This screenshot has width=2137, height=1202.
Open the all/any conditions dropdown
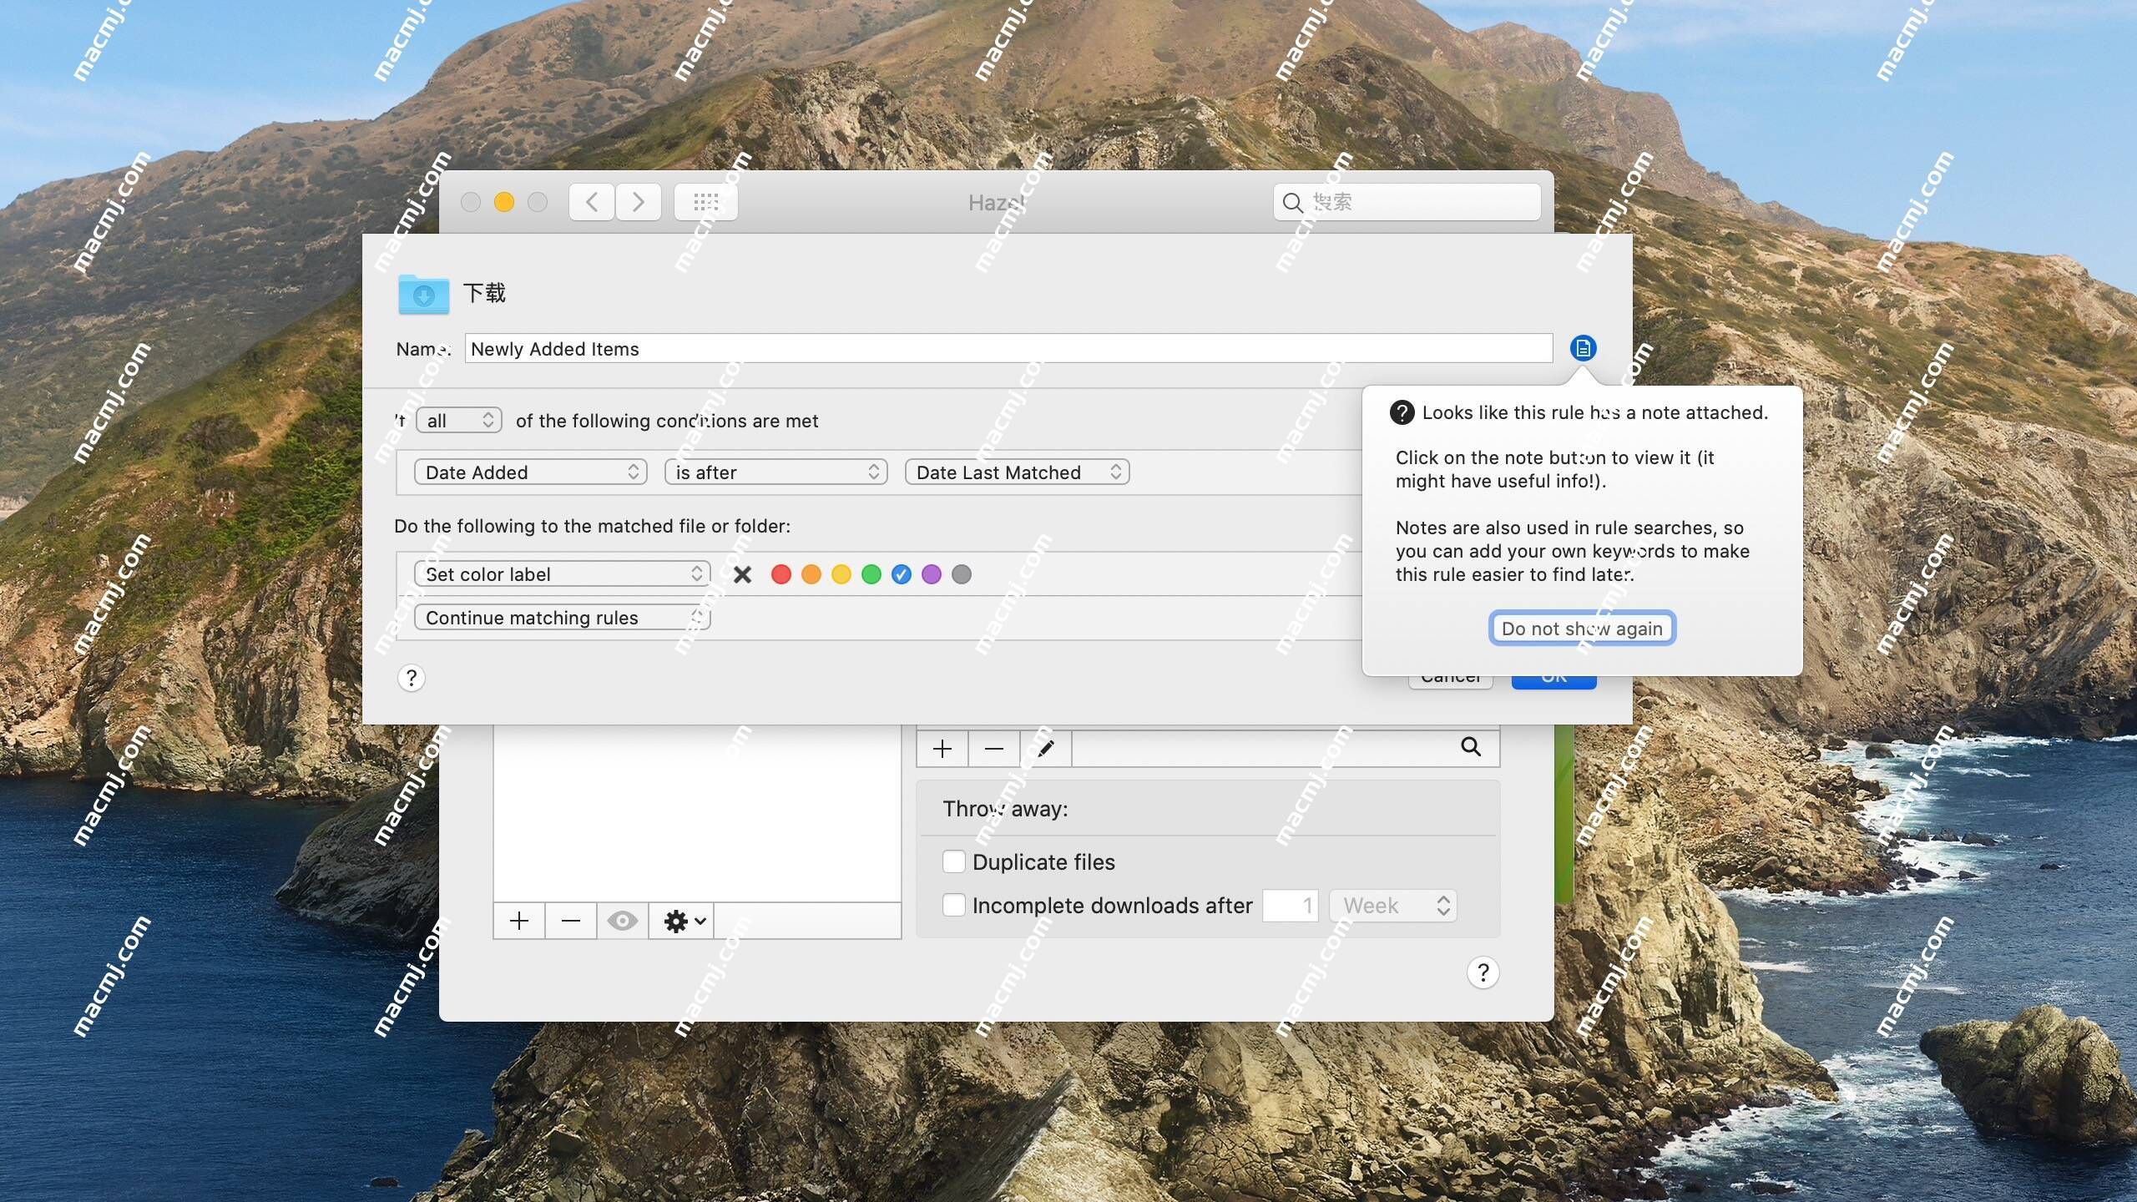[459, 420]
